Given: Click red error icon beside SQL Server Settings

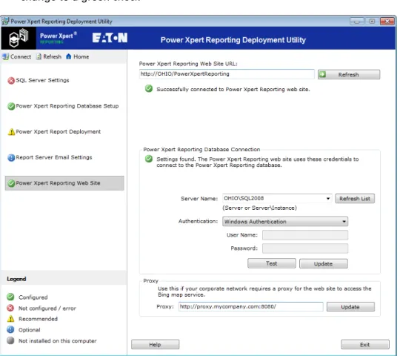Looking at the screenshot, I should coord(11,81).
